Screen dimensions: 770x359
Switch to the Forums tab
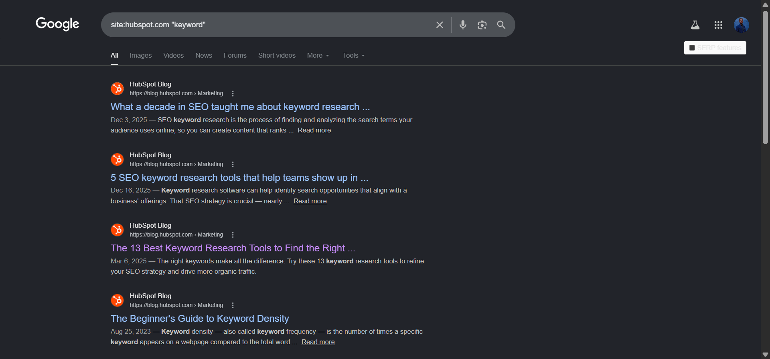(x=235, y=56)
